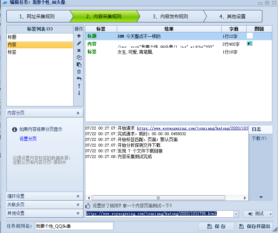Click the copy tag icon

coord(79,57)
